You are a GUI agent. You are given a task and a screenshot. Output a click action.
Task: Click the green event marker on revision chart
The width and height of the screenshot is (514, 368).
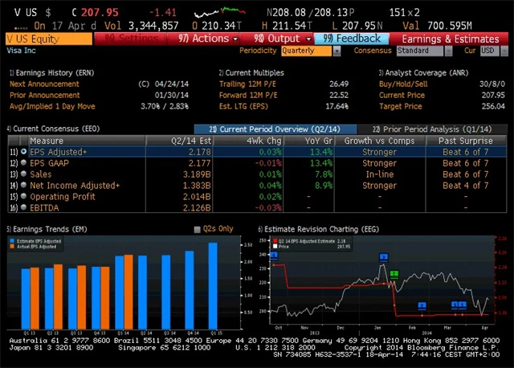(x=394, y=274)
